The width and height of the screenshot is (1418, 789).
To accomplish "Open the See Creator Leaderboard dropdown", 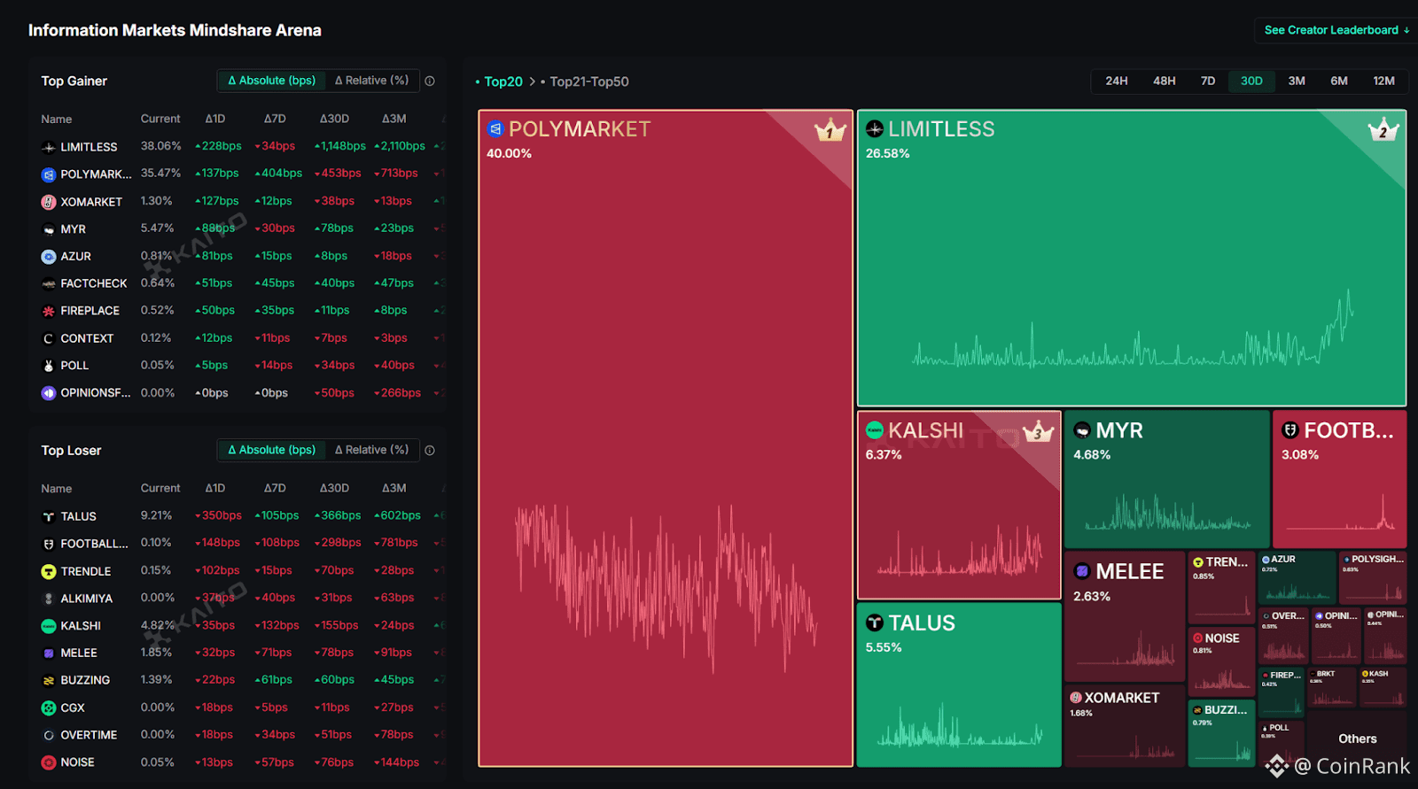I will tap(1336, 30).
